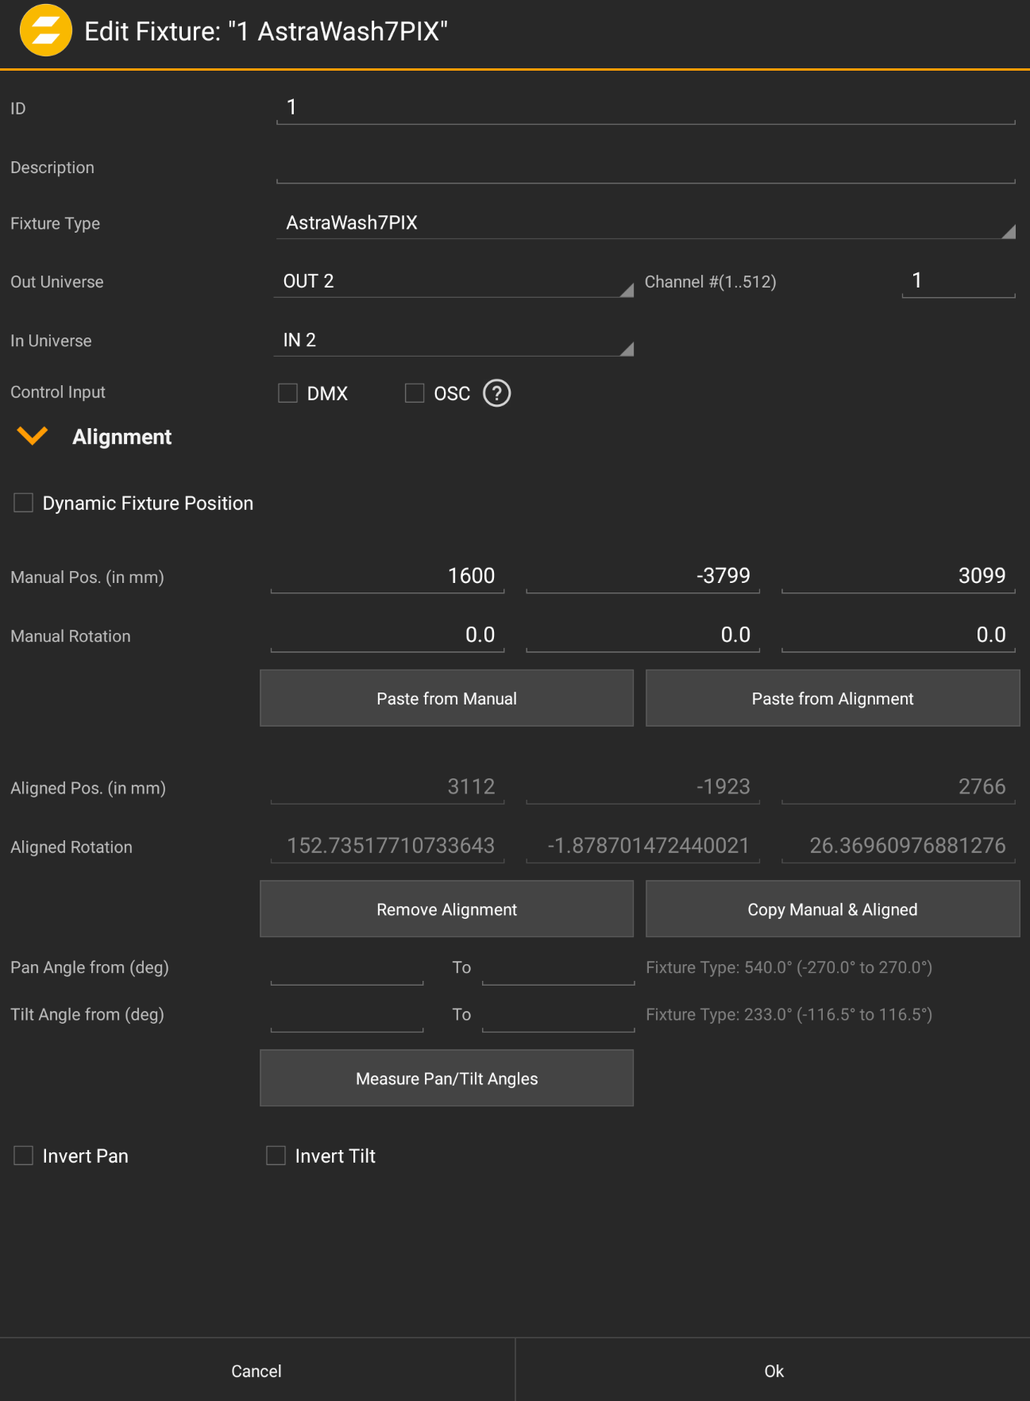This screenshot has height=1401, width=1030.
Task: Click the Paste from Manual button
Action: coord(446,698)
